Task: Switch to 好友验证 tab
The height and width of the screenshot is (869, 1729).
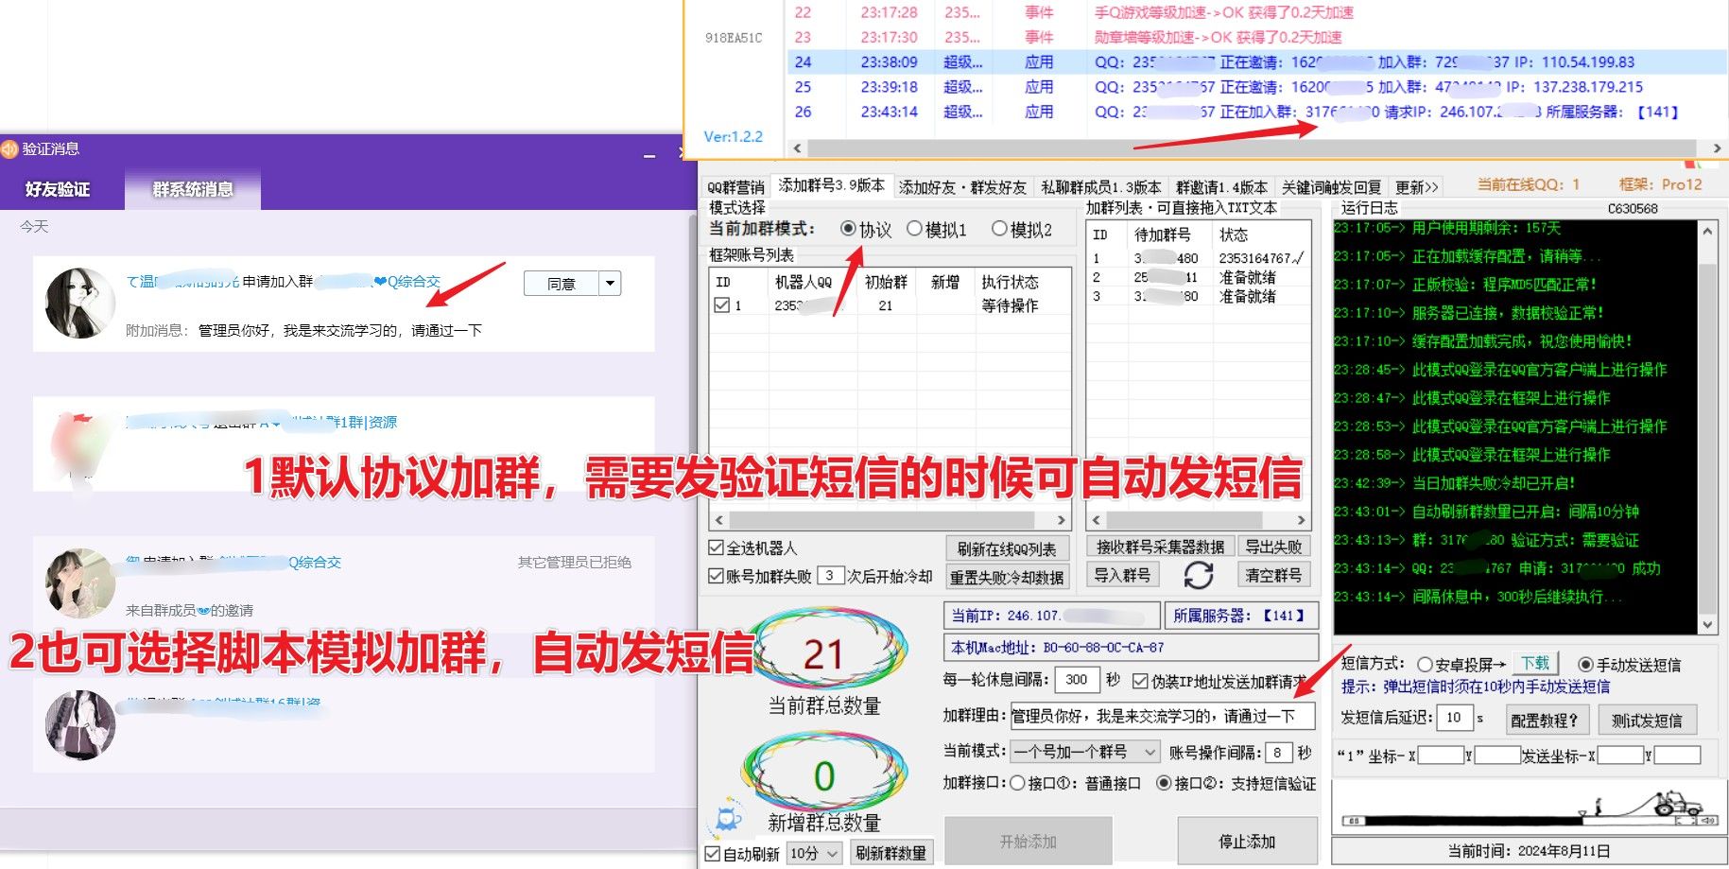Action: pyautogui.click(x=58, y=189)
